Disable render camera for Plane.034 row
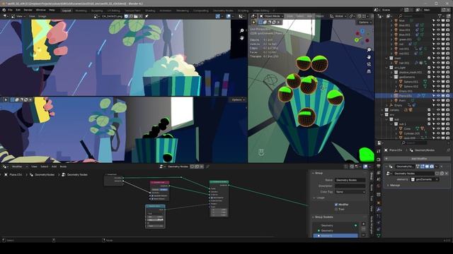 [447, 96]
